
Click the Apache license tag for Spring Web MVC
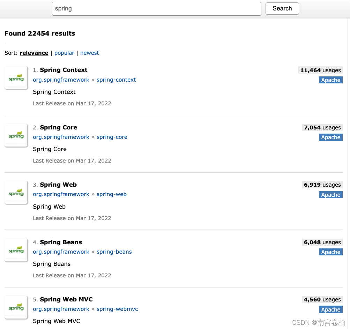[x=331, y=309]
